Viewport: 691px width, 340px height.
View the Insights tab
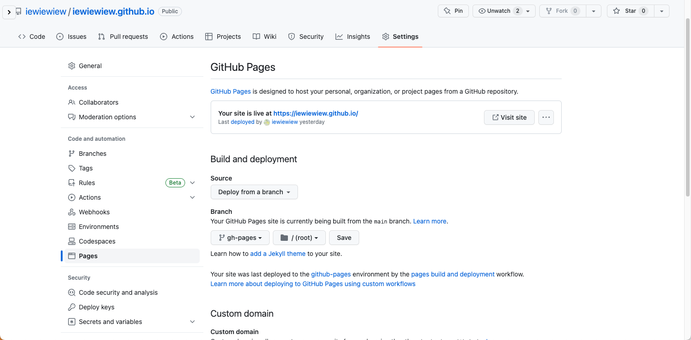pos(353,37)
